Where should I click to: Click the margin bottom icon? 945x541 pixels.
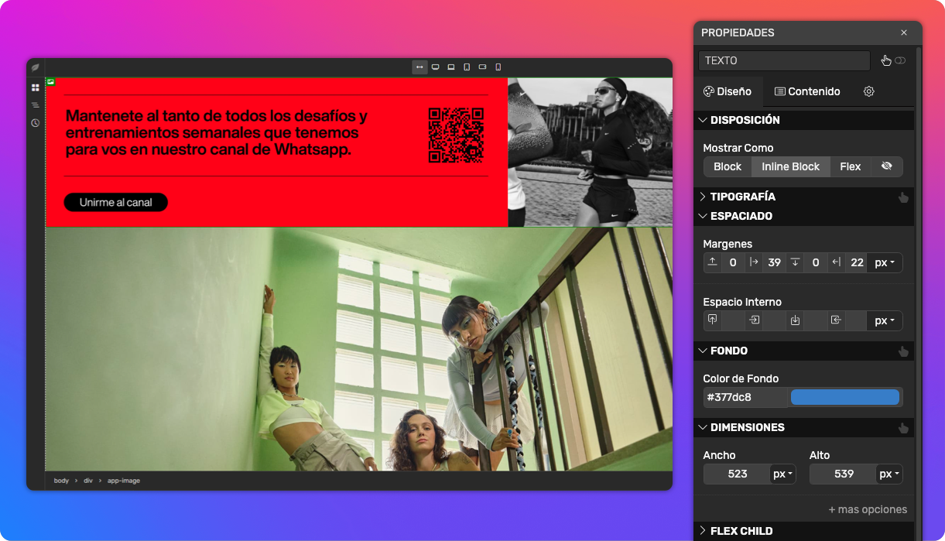point(795,262)
